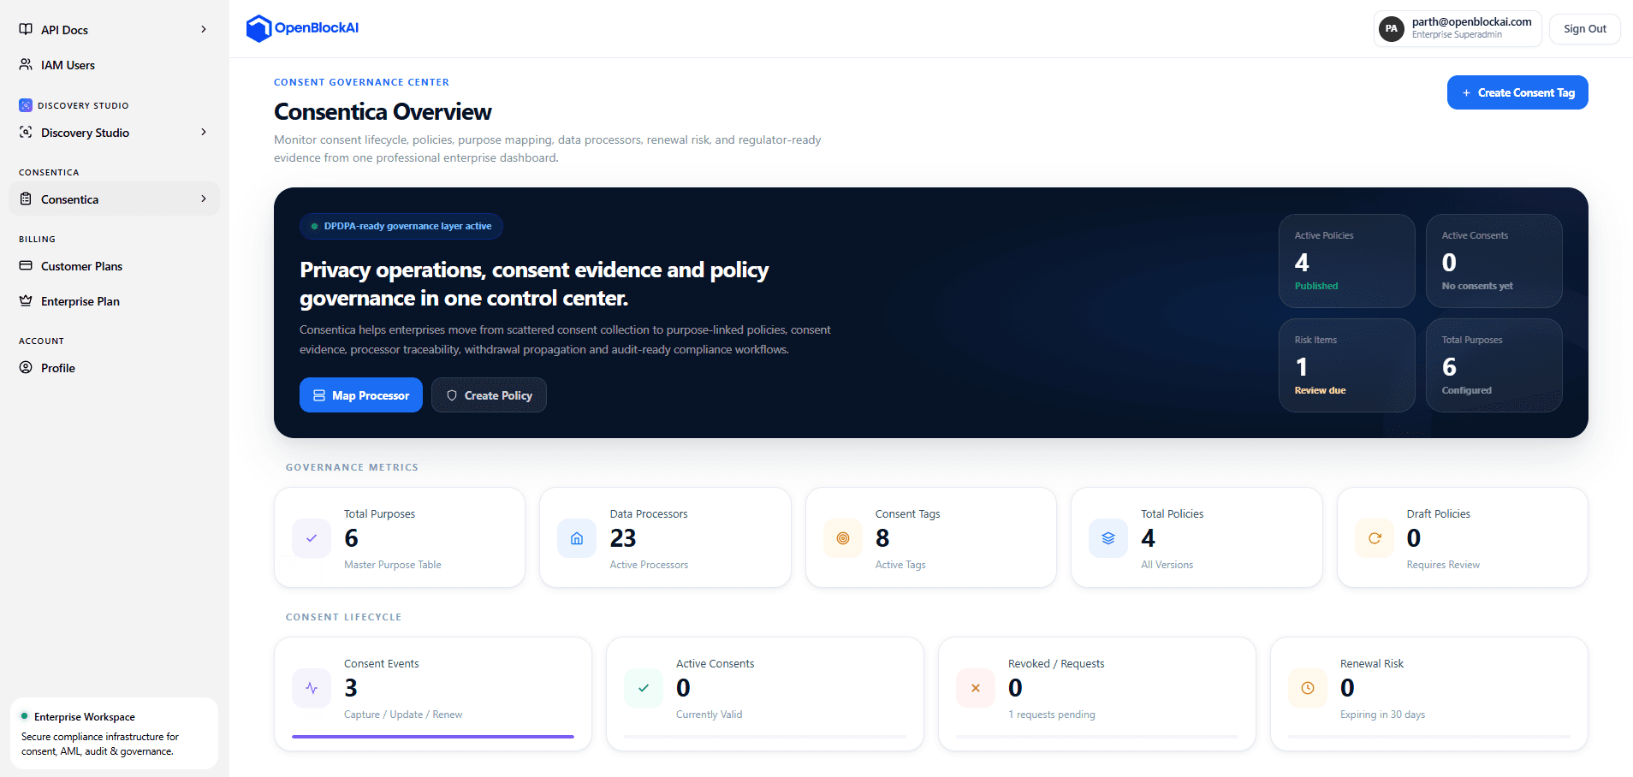Image resolution: width=1633 pixels, height=777 pixels.
Task: Click the OpenBlockAI cube logo
Action: pos(258,28)
